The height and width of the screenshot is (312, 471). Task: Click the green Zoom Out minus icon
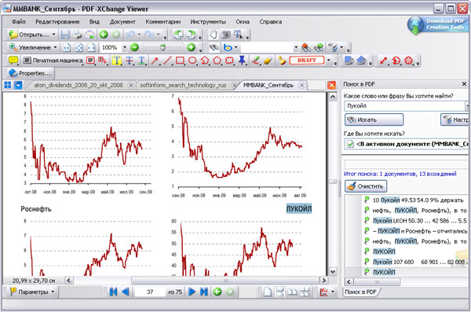tap(134, 47)
